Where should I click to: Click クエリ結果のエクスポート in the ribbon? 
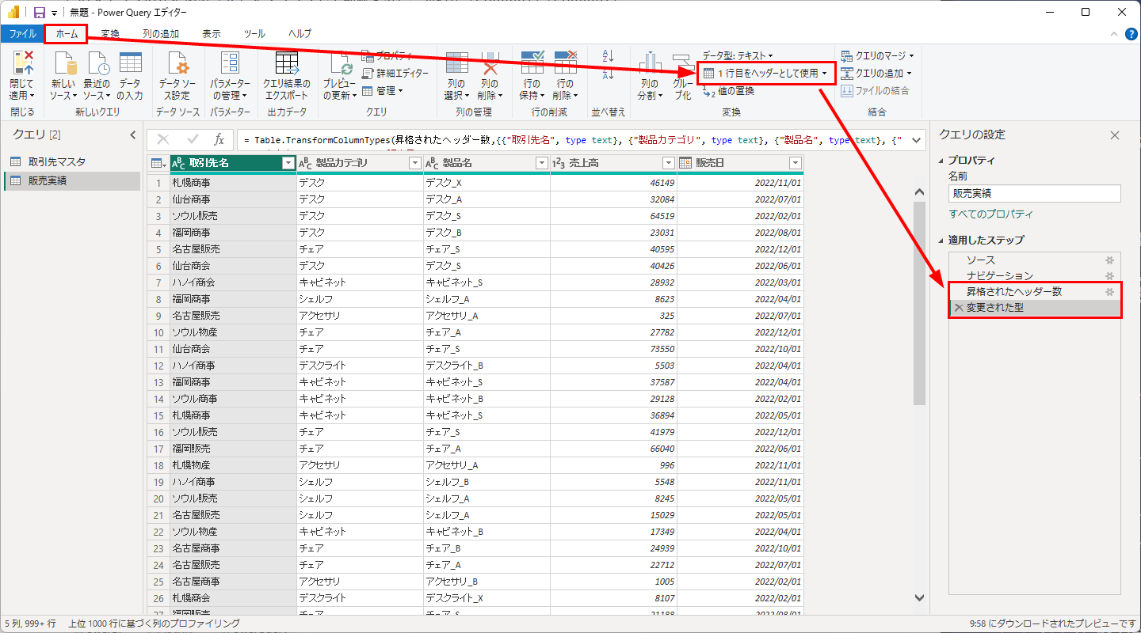(x=286, y=76)
